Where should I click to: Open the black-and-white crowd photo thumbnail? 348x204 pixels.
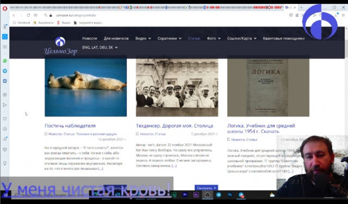click(x=177, y=87)
